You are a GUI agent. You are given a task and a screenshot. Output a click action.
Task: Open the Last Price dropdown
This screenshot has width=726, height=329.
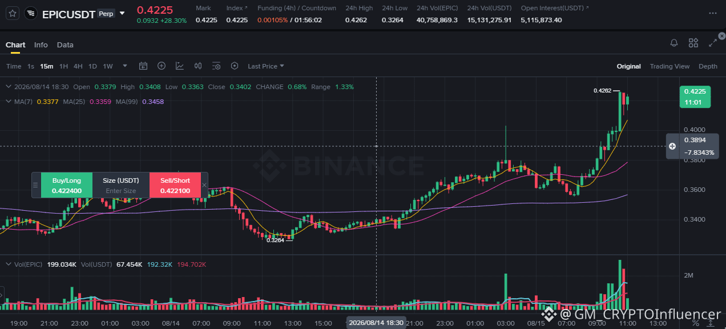coord(266,66)
